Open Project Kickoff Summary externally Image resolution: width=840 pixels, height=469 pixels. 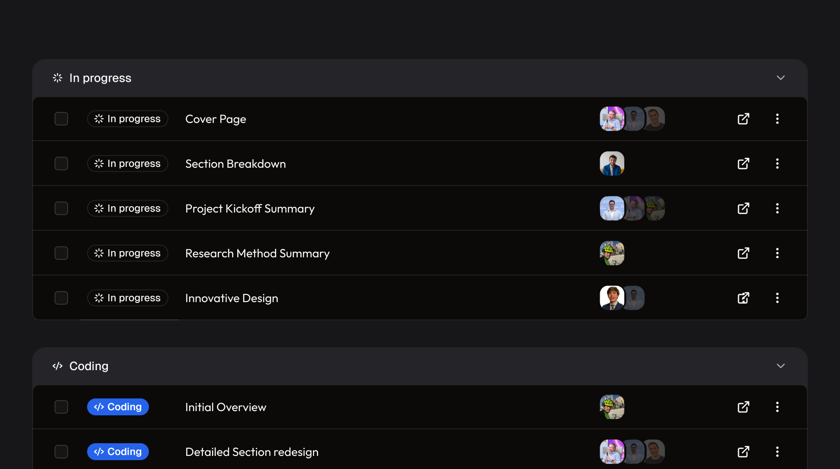click(x=744, y=208)
